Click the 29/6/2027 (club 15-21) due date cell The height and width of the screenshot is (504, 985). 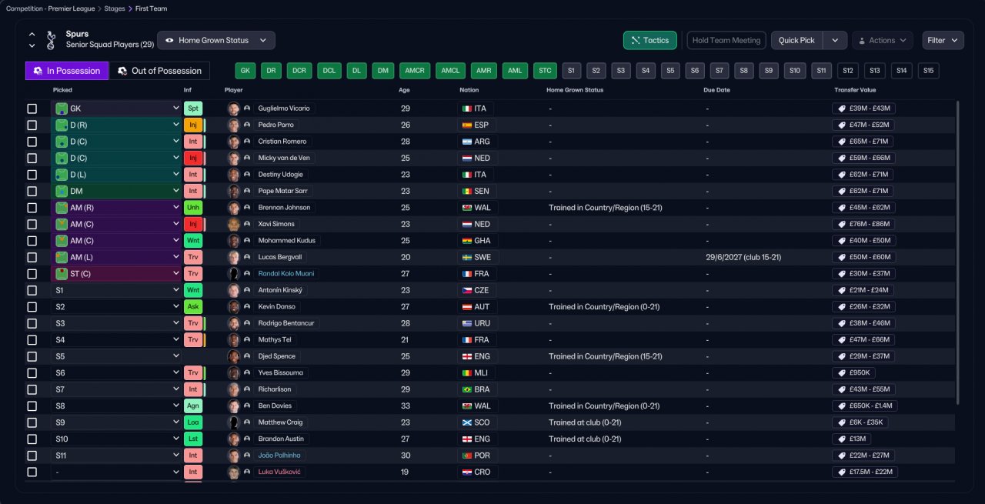pos(743,257)
